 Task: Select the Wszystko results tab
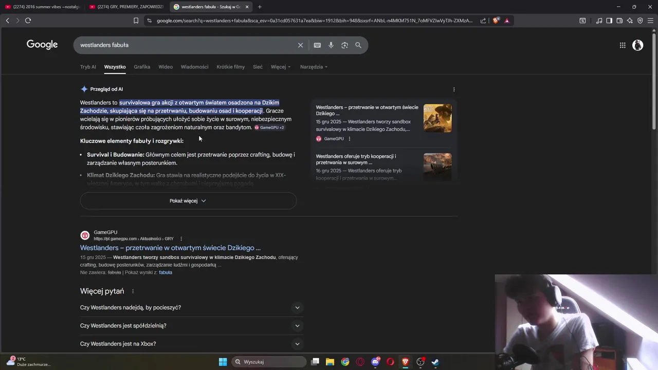pyautogui.click(x=115, y=67)
